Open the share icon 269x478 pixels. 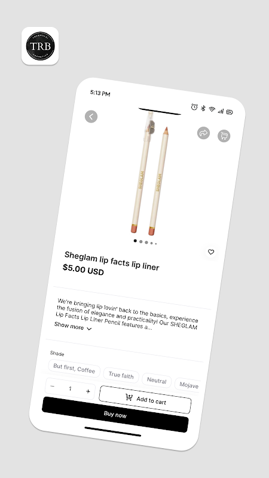[203, 133]
